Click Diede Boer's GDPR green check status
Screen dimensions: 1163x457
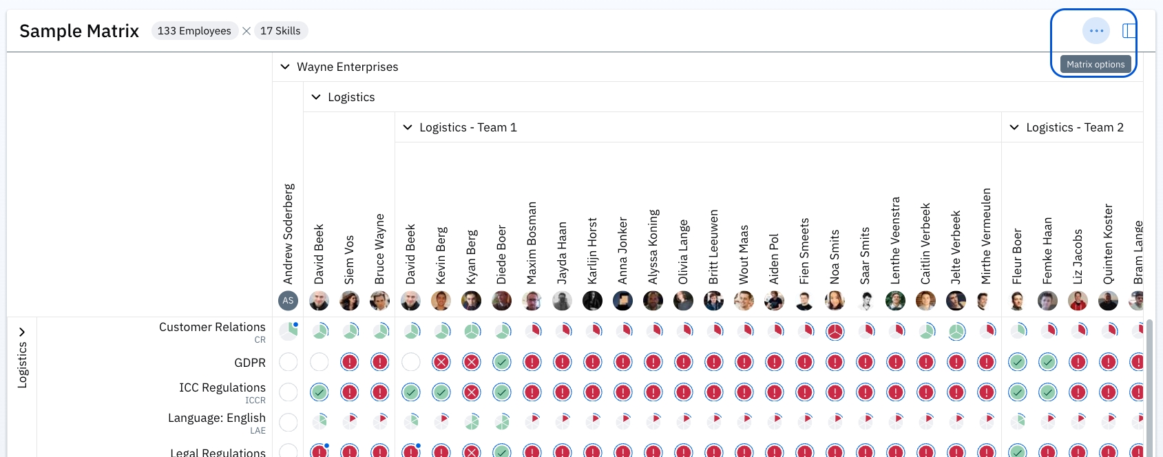[x=502, y=362]
